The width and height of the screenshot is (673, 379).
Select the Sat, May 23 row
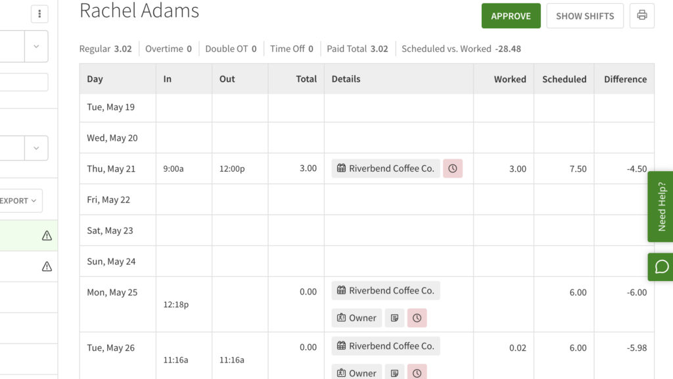tap(367, 231)
